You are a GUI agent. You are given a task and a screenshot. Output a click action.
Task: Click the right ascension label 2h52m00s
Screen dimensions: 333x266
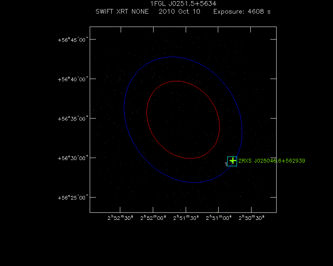coord(153,218)
